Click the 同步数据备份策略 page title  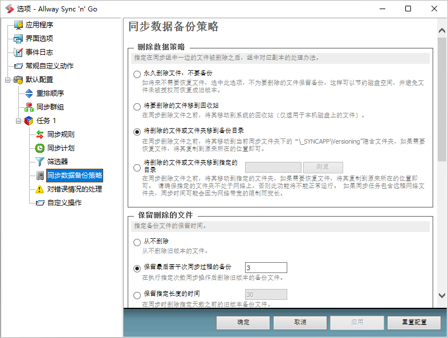pos(173,27)
